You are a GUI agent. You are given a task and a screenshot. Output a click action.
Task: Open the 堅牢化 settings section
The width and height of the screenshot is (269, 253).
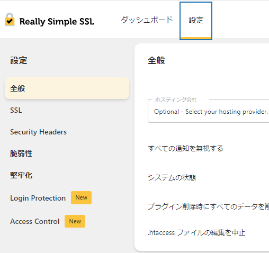click(x=21, y=175)
